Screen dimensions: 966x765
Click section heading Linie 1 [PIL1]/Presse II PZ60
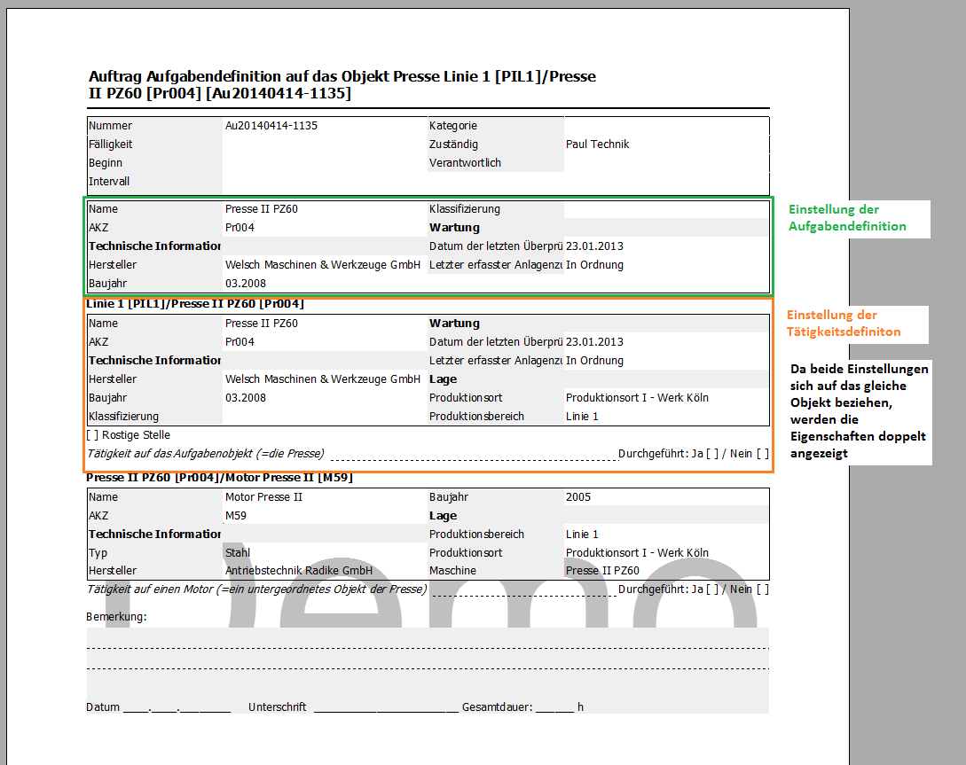pos(195,303)
